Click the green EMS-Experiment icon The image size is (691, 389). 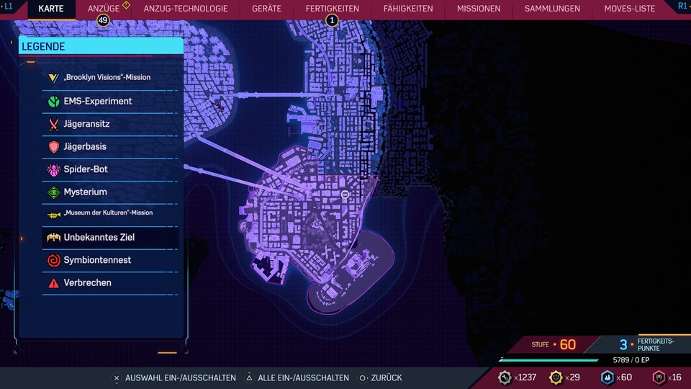tap(53, 102)
